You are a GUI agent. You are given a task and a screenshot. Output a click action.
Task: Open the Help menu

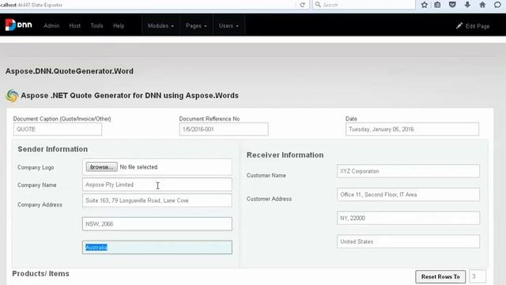[119, 25]
